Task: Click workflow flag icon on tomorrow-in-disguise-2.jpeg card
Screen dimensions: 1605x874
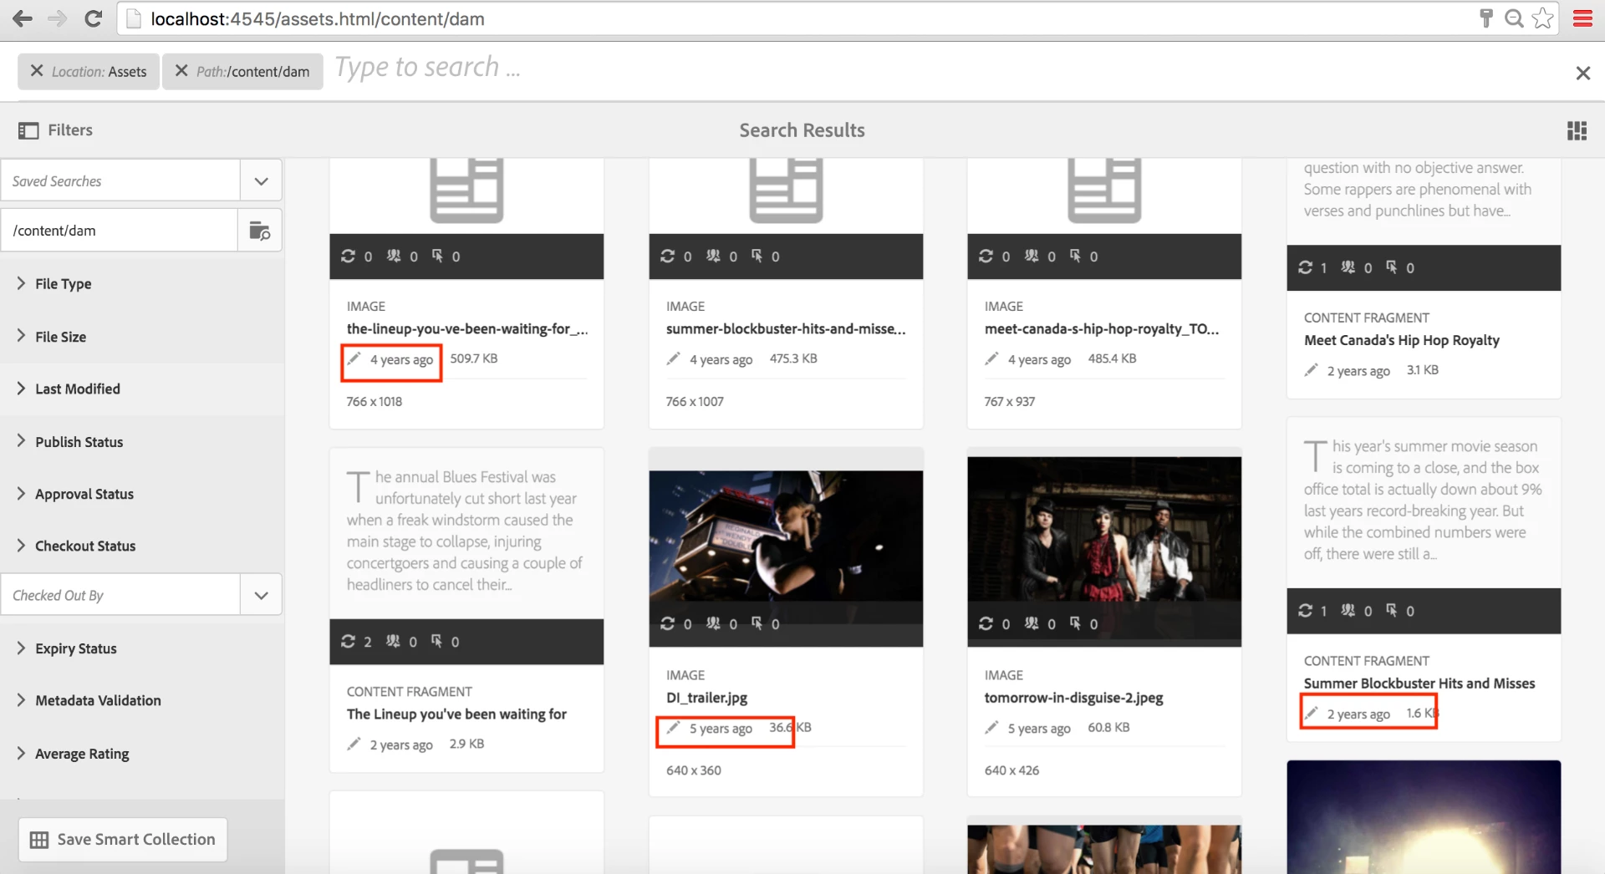Action: [x=1075, y=624]
